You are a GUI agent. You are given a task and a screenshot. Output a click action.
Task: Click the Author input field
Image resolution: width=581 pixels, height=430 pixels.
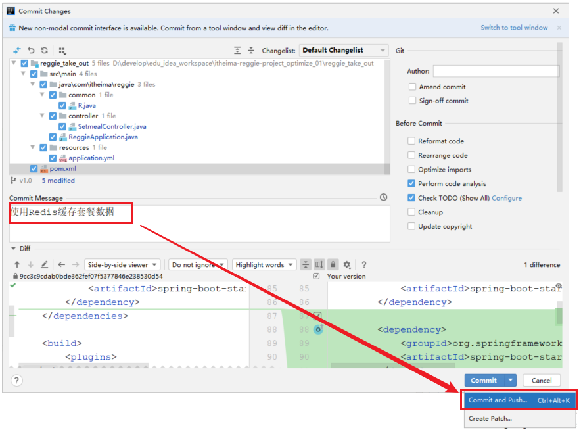click(496, 71)
